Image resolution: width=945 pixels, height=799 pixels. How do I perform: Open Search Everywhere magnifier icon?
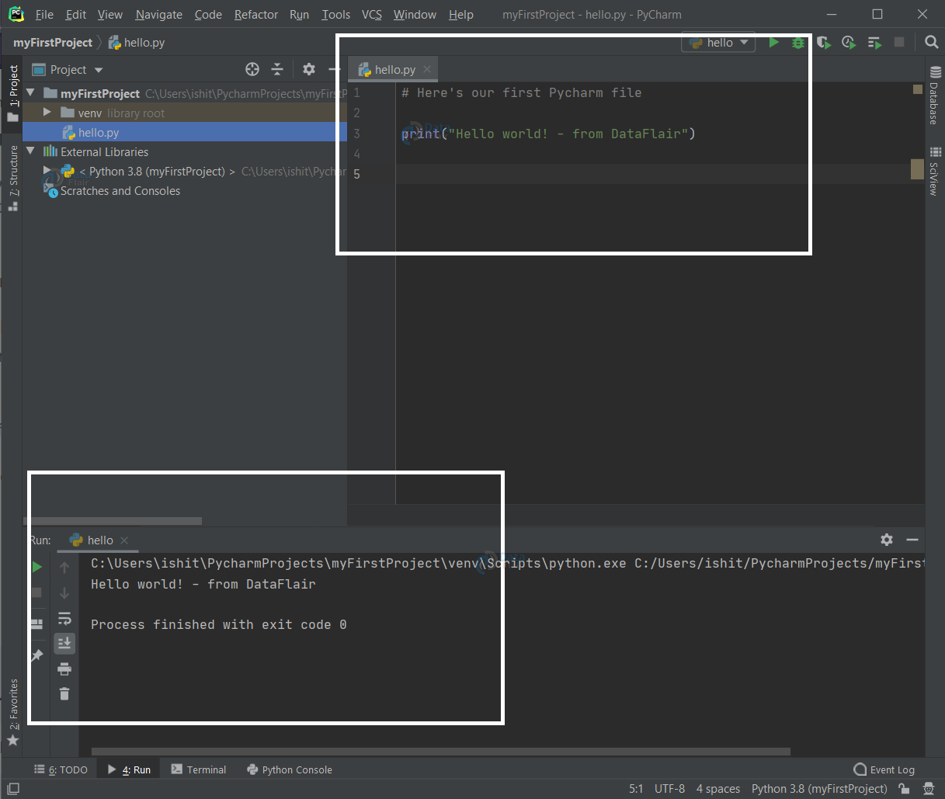coord(931,42)
